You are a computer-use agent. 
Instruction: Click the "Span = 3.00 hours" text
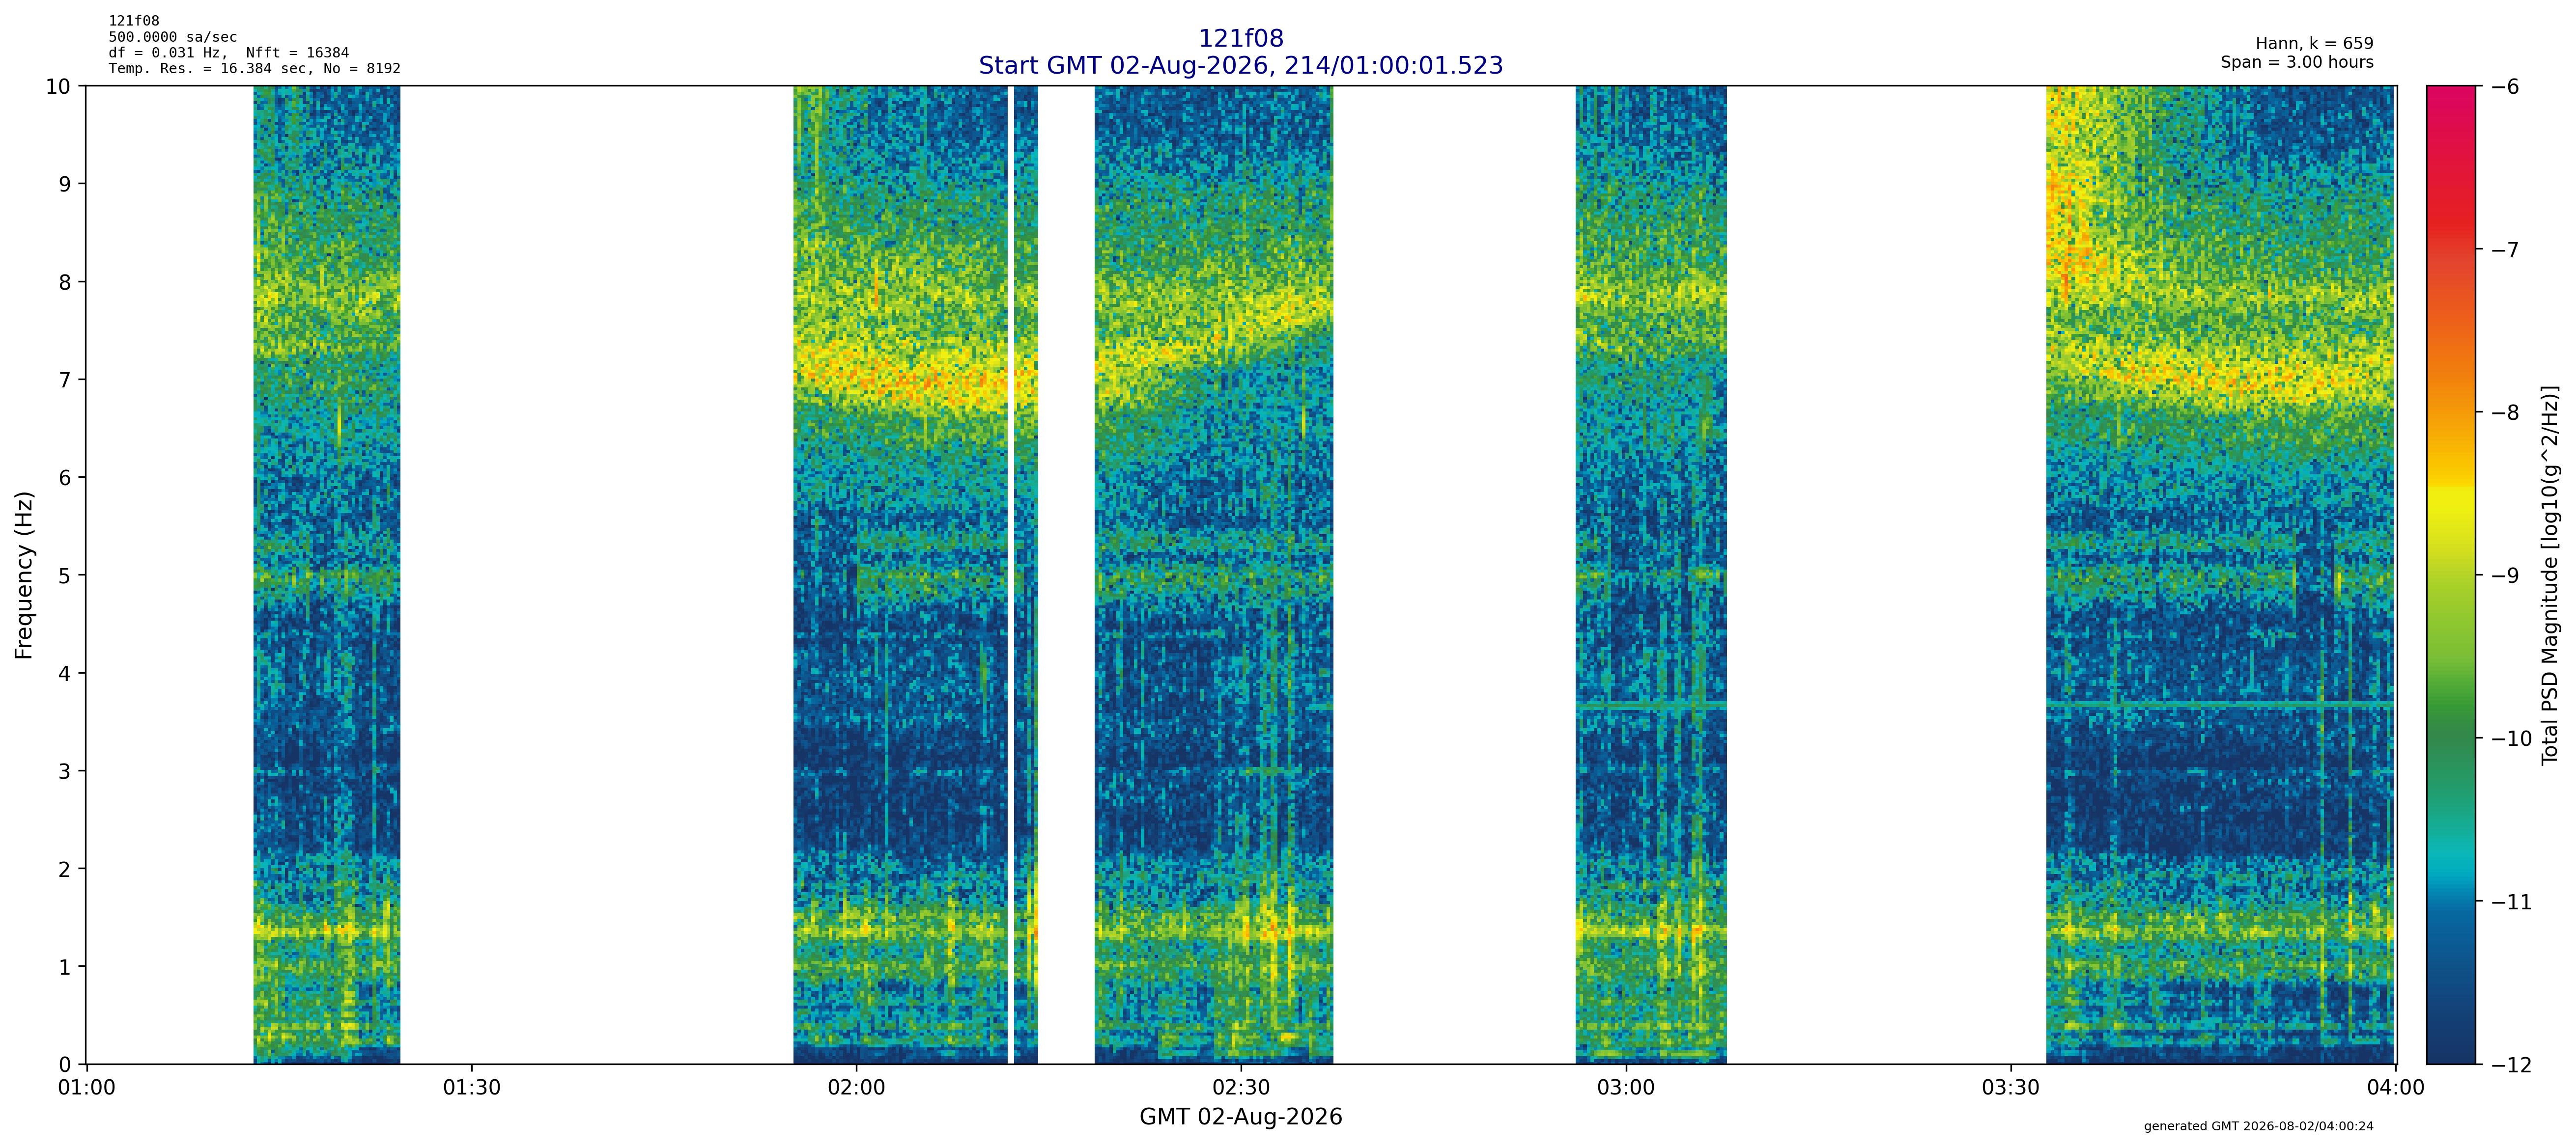tap(2297, 62)
